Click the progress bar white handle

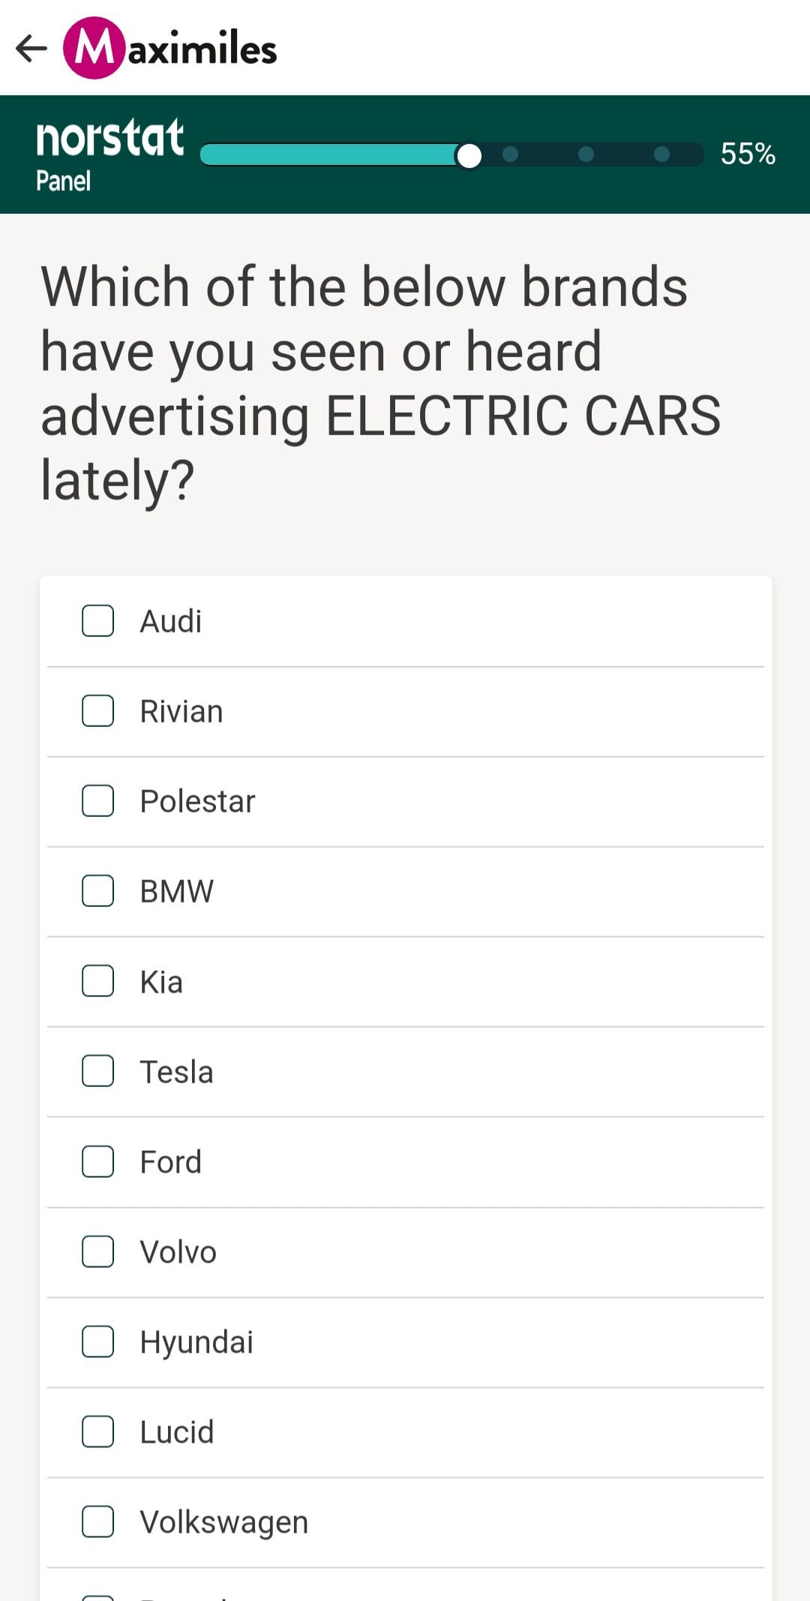469,155
